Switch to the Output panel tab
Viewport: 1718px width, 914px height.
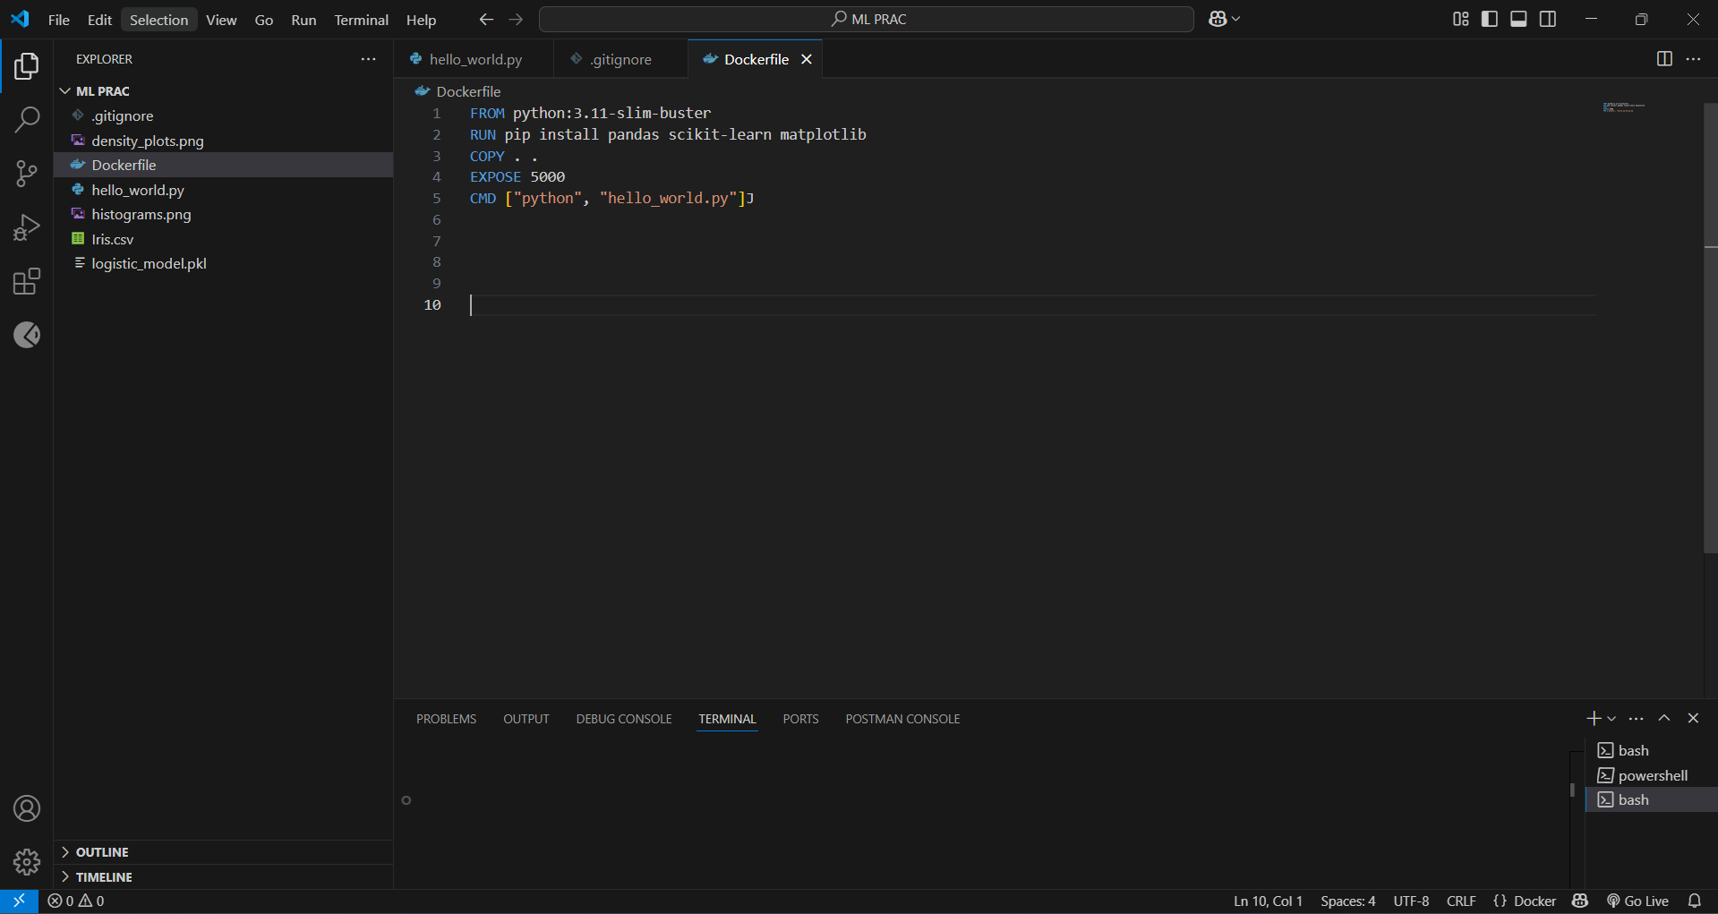(x=526, y=719)
